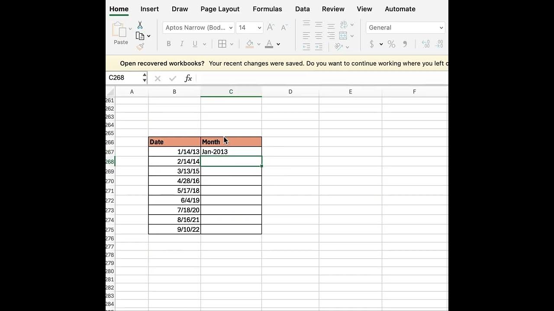
Task: Click the increase decimal icon
Action: [425, 44]
